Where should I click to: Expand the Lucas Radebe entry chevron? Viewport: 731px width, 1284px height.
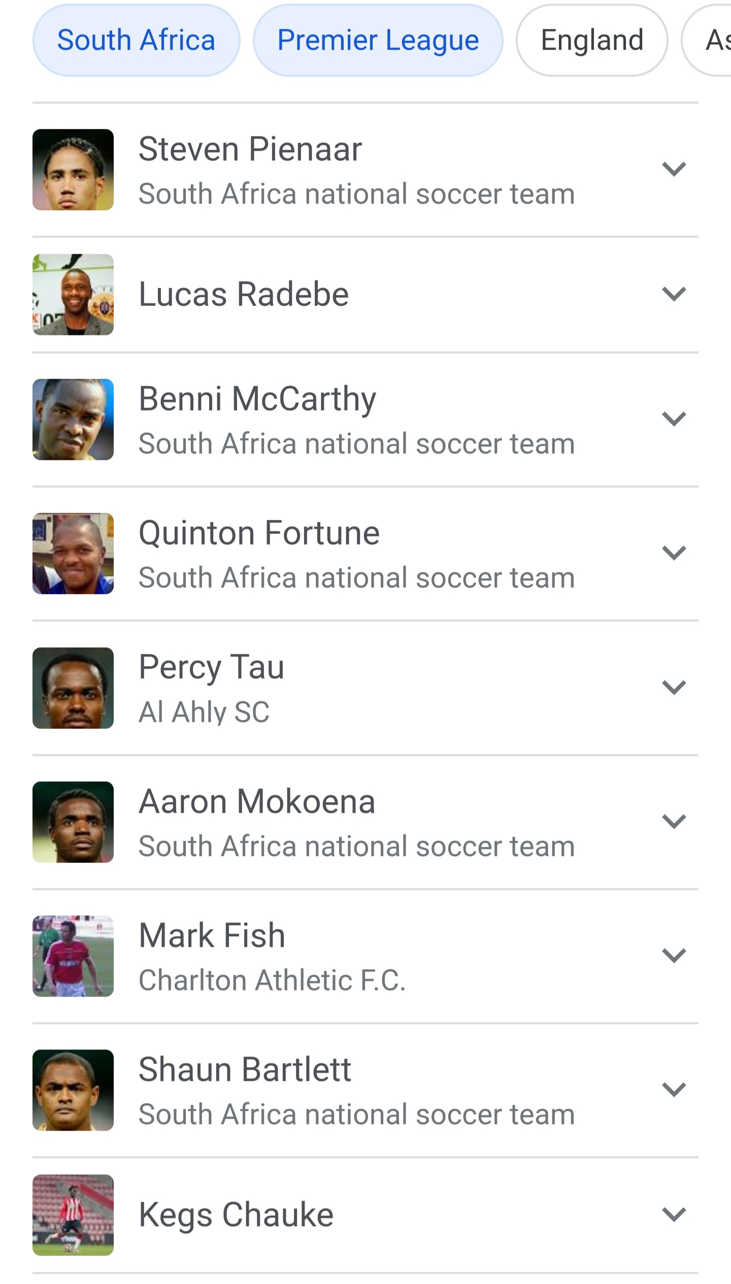click(x=674, y=294)
